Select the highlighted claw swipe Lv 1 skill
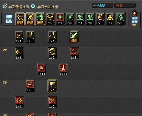The width and height of the screenshot is (142, 116). click(x=52, y=86)
